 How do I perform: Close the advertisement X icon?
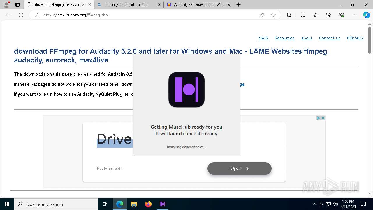coord(323,118)
